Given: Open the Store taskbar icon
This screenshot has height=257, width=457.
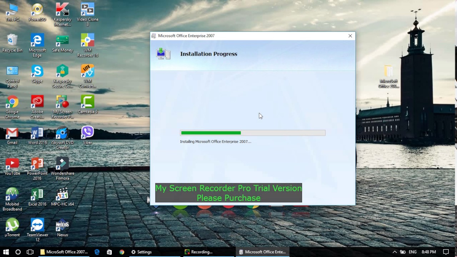Looking at the screenshot, I should (x=109, y=252).
